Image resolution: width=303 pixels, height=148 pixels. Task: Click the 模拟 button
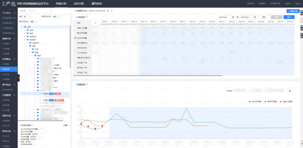pos(264,17)
